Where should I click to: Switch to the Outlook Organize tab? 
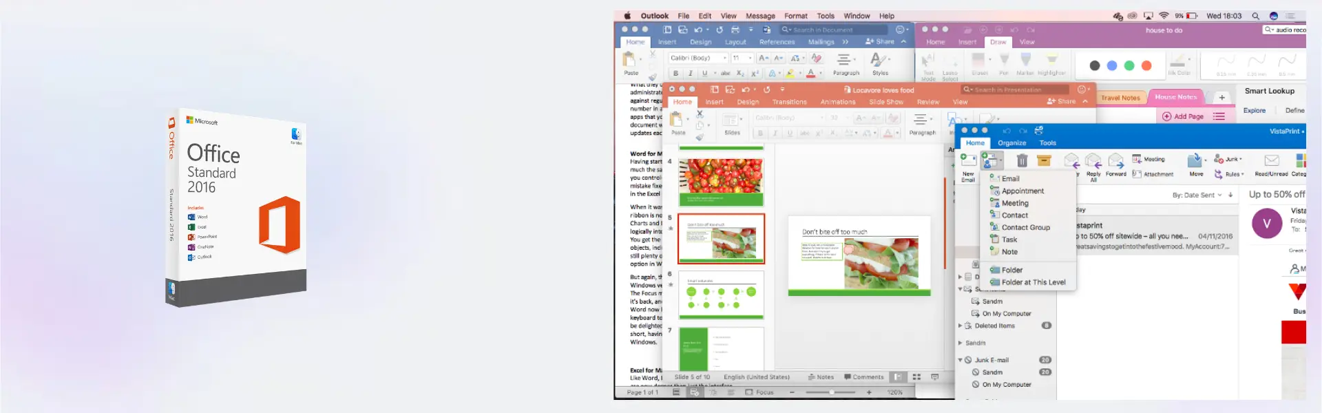[x=1011, y=143]
